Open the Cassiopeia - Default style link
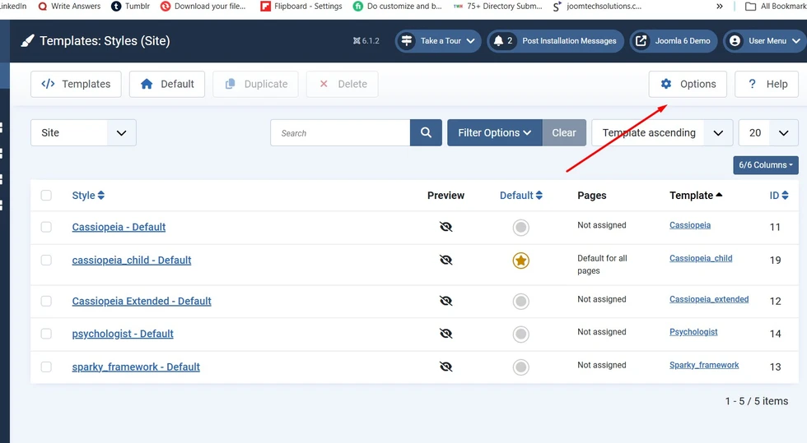The width and height of the screenshot is (807, 443). (119, 227)
